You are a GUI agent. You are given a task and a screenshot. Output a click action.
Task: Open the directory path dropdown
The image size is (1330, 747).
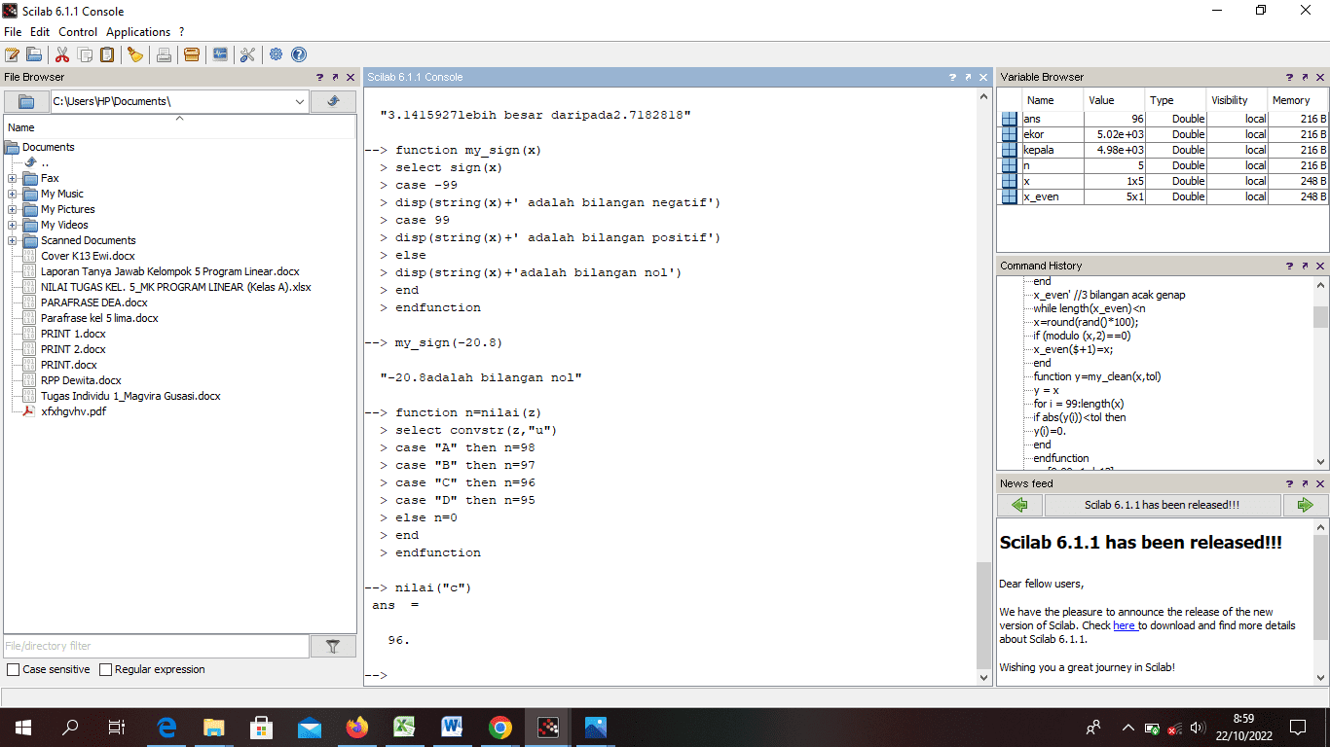tap(299, 101)
